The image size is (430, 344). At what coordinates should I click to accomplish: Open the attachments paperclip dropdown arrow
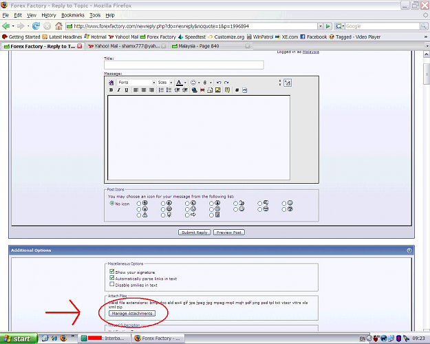(211, 83)
